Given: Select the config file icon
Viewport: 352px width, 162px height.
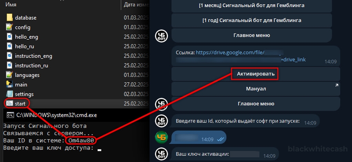Looking at the screenshot, I should click(9, 27).
